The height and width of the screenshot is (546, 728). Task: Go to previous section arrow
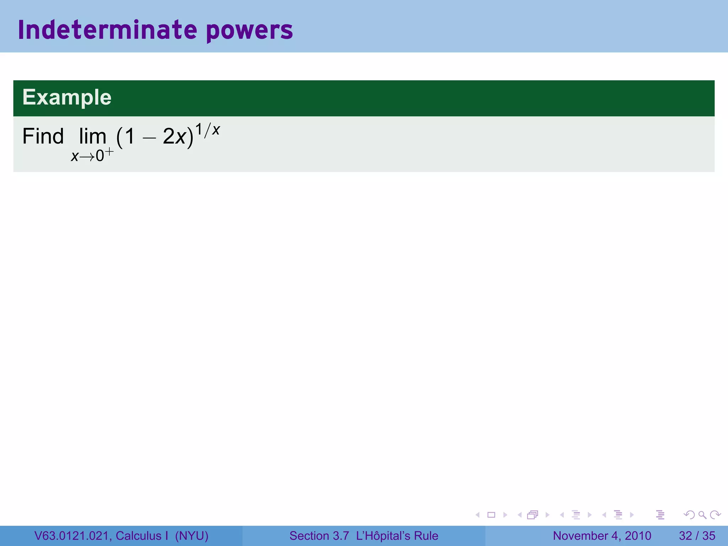pyautogui.click(x=604, y=515)
